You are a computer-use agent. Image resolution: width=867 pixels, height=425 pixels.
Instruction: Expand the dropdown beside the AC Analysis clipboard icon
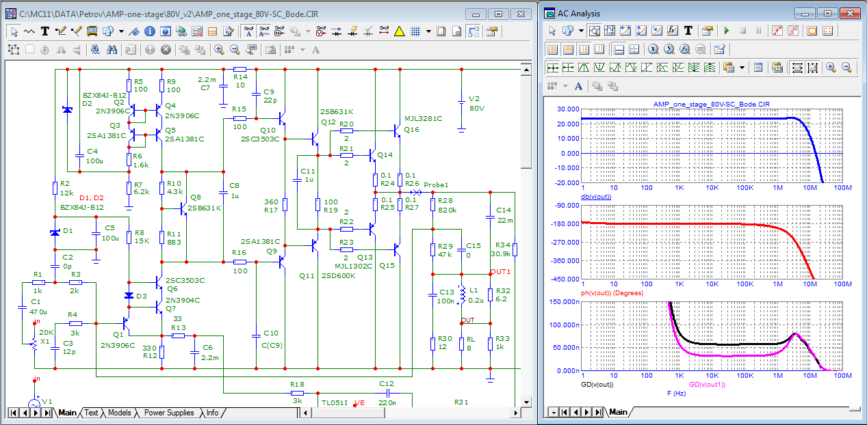[742, 68]
